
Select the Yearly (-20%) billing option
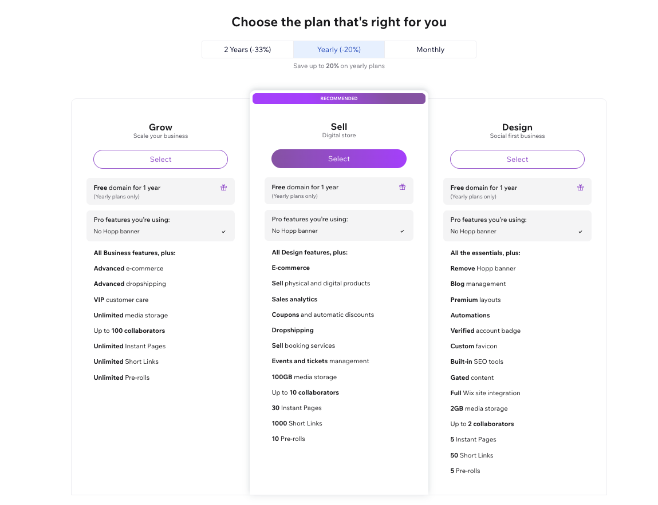338,49
